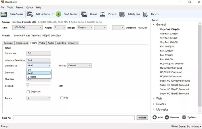Click the Add preset plus icon

(x=155, y=117)
